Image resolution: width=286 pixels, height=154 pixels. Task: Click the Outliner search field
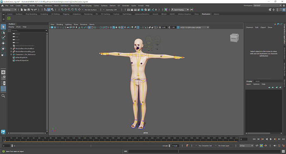pos(29,31)
